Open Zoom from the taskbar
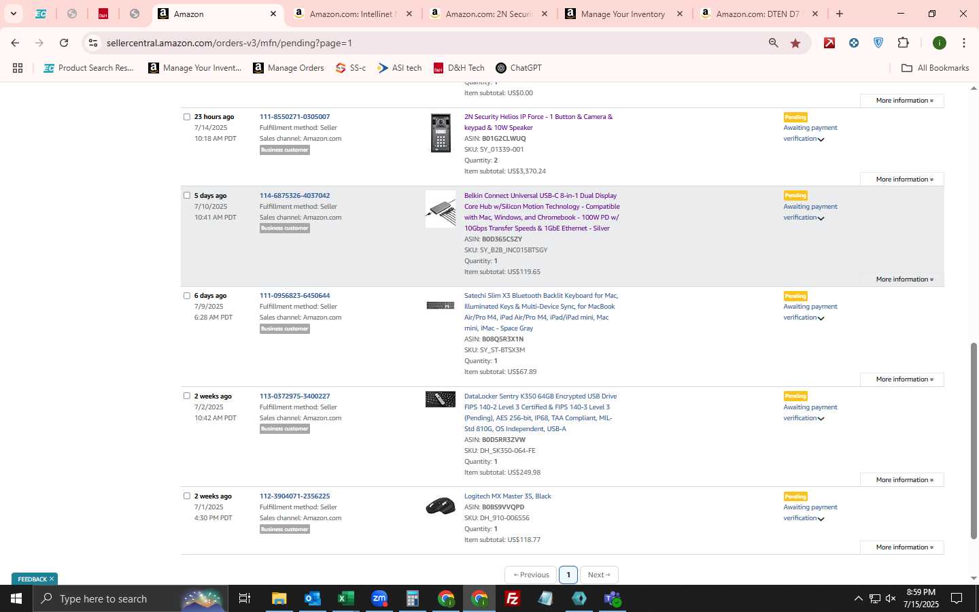 [379, 598]
